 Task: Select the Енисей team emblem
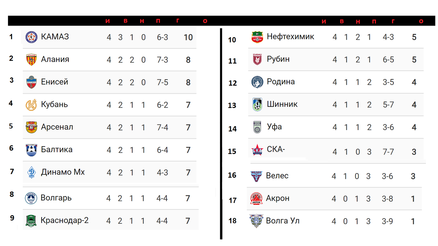click(31, 82)
